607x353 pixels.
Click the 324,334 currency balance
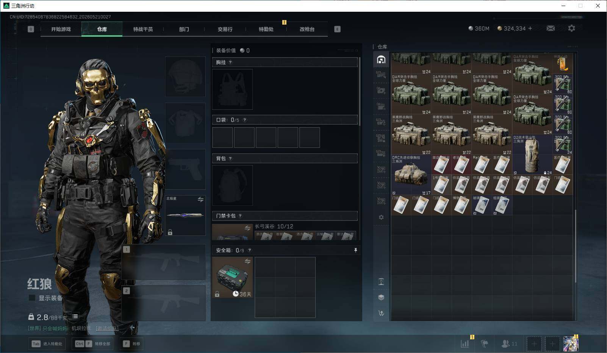click(x=512, y=28)
